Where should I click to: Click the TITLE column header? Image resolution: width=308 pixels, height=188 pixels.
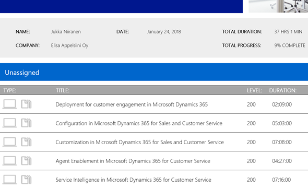pos(63,90)
